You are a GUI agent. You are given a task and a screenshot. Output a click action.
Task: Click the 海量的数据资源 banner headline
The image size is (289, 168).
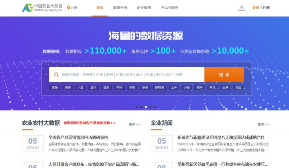(146, 36)
